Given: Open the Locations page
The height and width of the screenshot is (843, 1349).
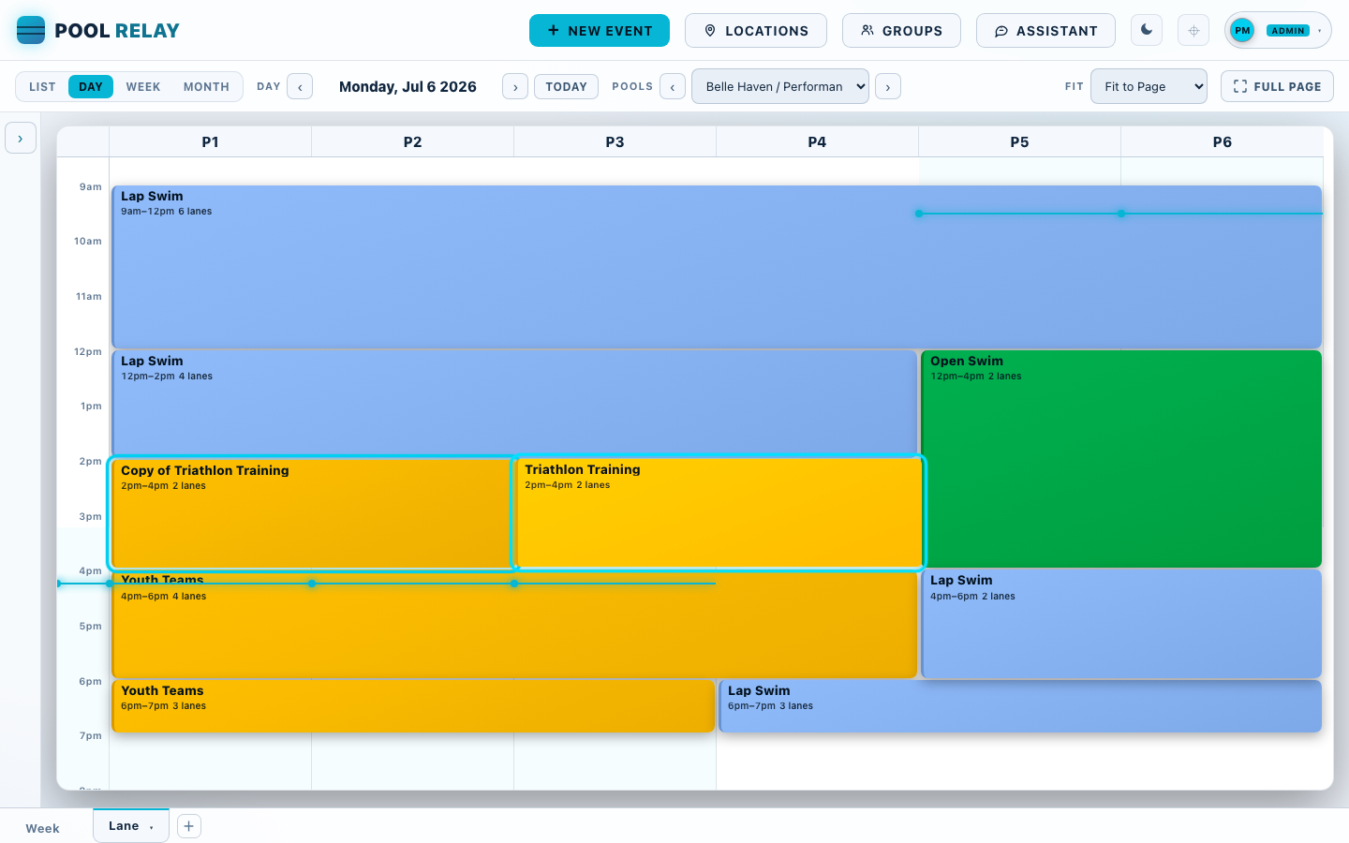Looking at the screenshot, I should point(756,30).
